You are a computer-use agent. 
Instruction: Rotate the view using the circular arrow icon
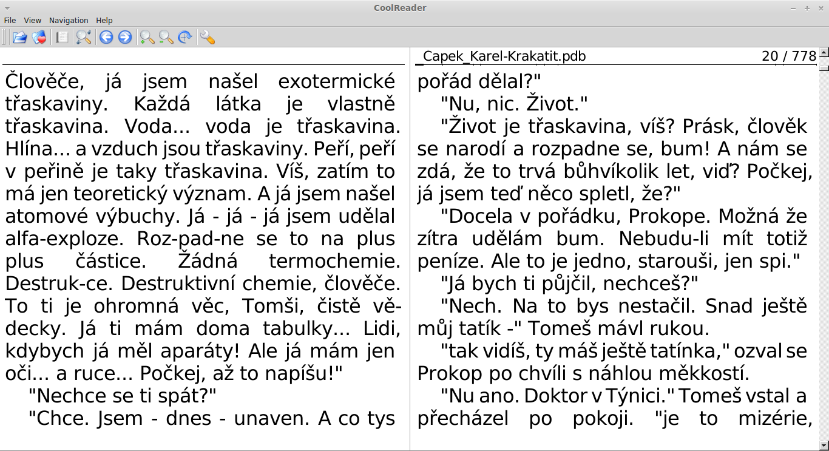pyautogui.click(x=185, y=38)
